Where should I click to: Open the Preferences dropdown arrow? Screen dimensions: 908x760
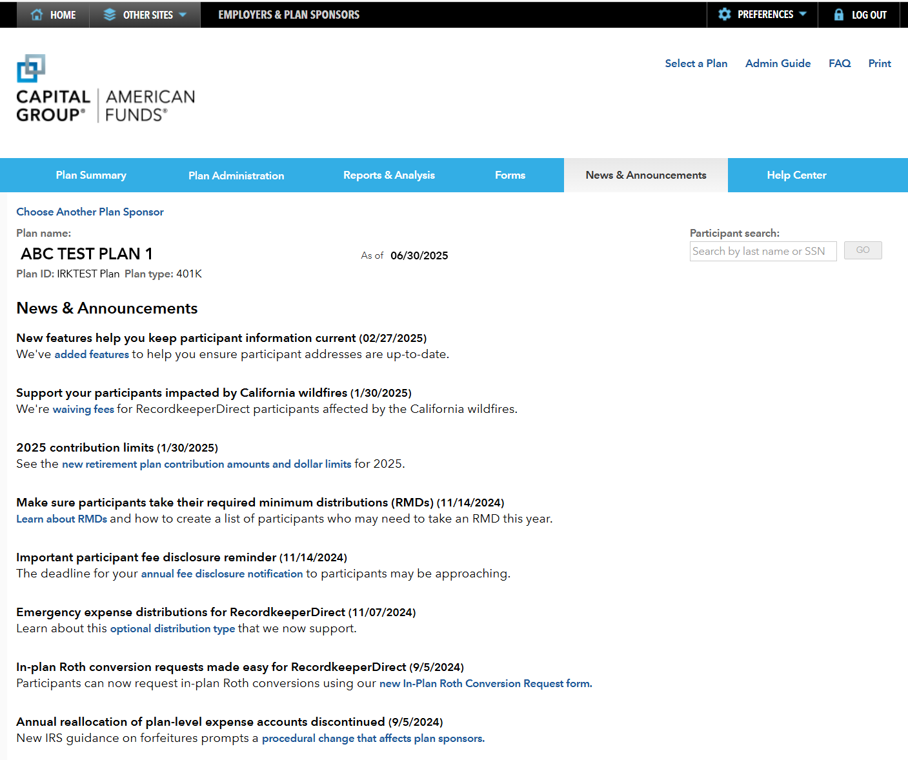[x=802, y=14]
